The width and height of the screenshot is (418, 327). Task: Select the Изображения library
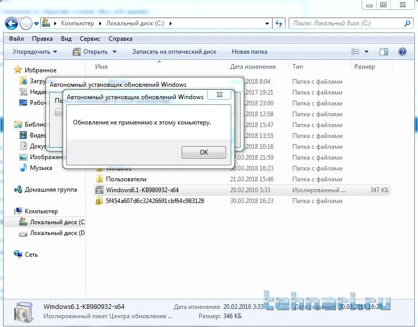(x=46, y=157)
